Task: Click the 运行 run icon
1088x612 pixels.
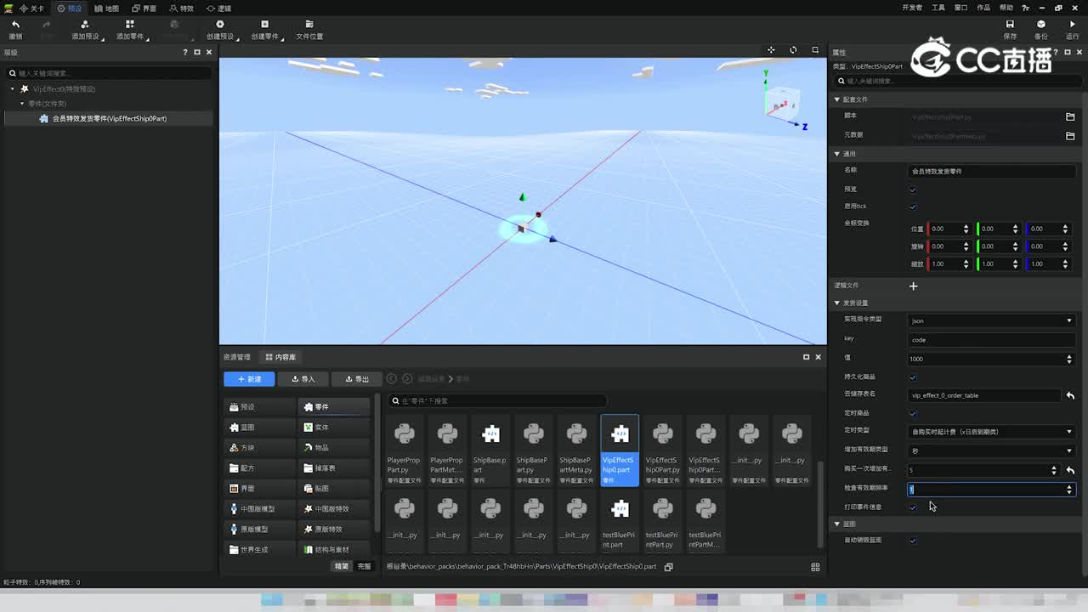Action: tap(1072, 25)
